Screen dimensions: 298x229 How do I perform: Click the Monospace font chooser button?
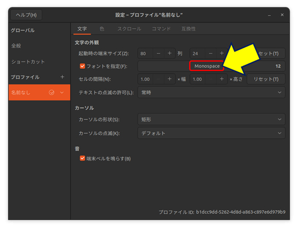pos(207,66)
